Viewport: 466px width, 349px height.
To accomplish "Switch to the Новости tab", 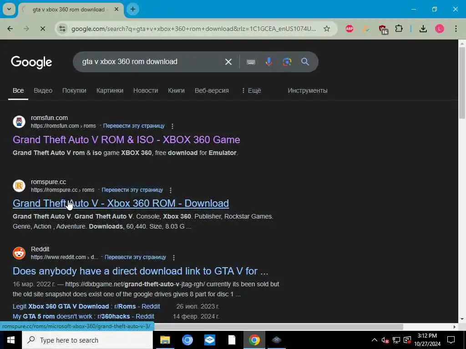I will click(146, 90).
